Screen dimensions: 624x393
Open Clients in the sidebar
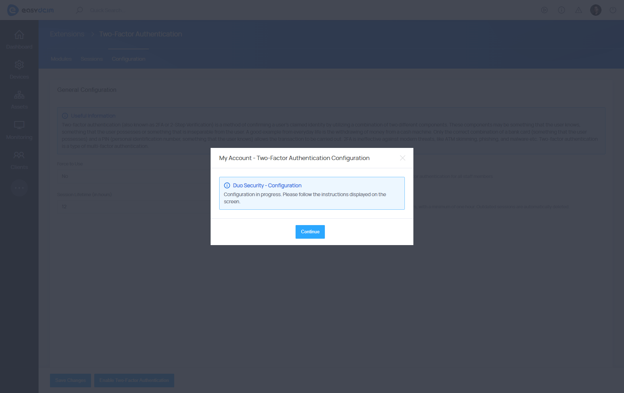click(x=19, y=160)
